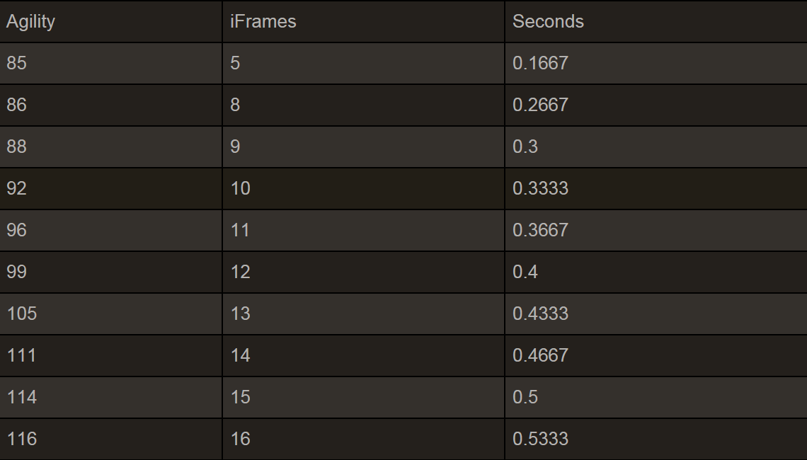807x460 pixels.
Task: Click the Seconds value 0.4333
Action: 540,314
